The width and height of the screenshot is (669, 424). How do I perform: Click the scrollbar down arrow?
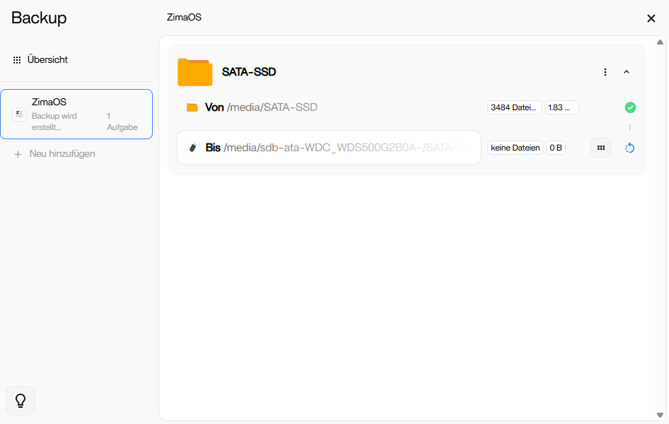click(660, 415)
